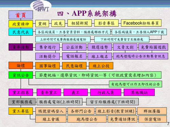Image resolution: width=170 pixels, height=127 pixels.
Task: Click 下班時間可免費留言至服務處 box
Action: pos(122,39)
